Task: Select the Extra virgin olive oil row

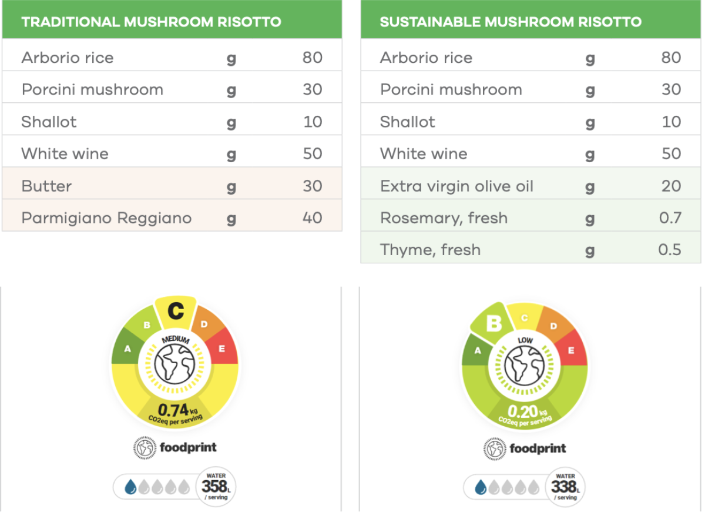Action: click(x=531, y=186)
